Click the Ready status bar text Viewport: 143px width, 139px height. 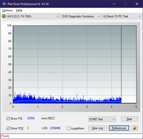[6, 136]
